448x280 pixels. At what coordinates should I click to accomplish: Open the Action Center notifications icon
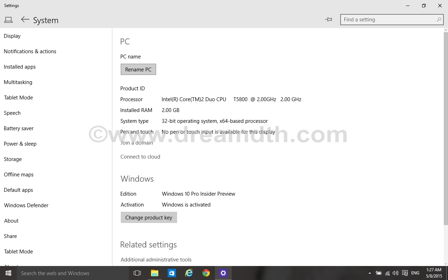[405, 273]
